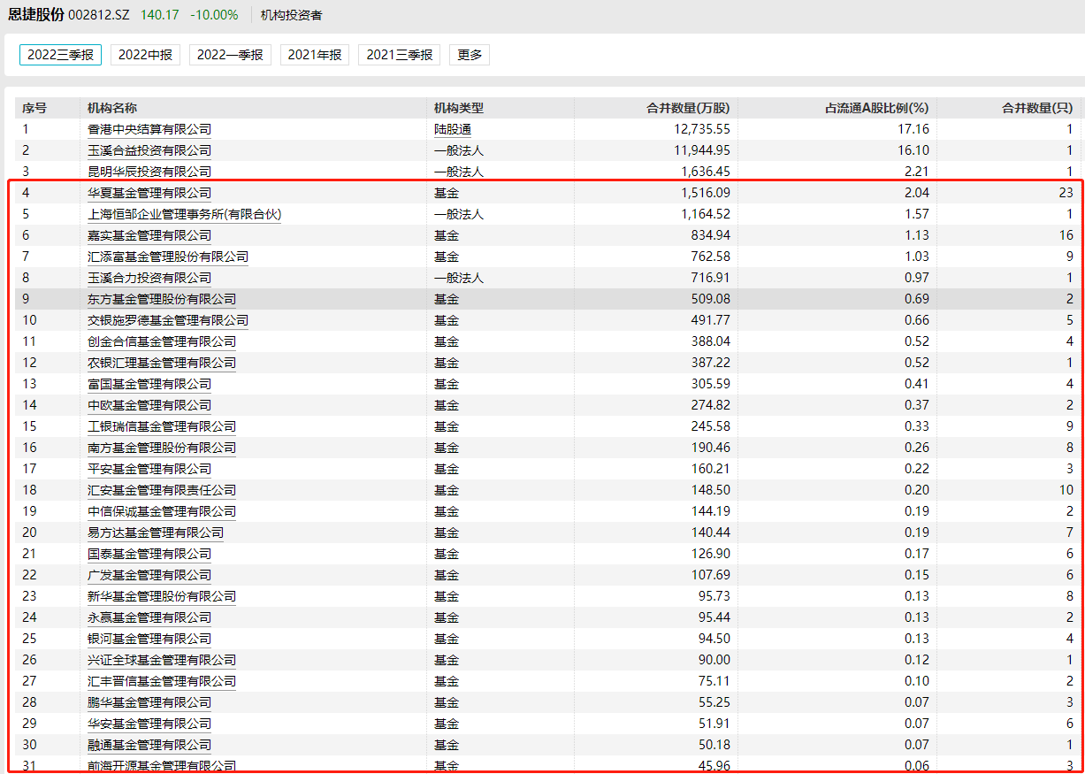Open 交银施罗德基金管理有限公司 link
The width and height of the screenshot is (1085, 774).
168,320
